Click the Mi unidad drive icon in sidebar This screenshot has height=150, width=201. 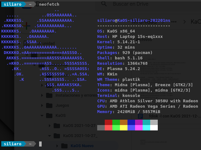pyautogui.click(x=27, y=43)
